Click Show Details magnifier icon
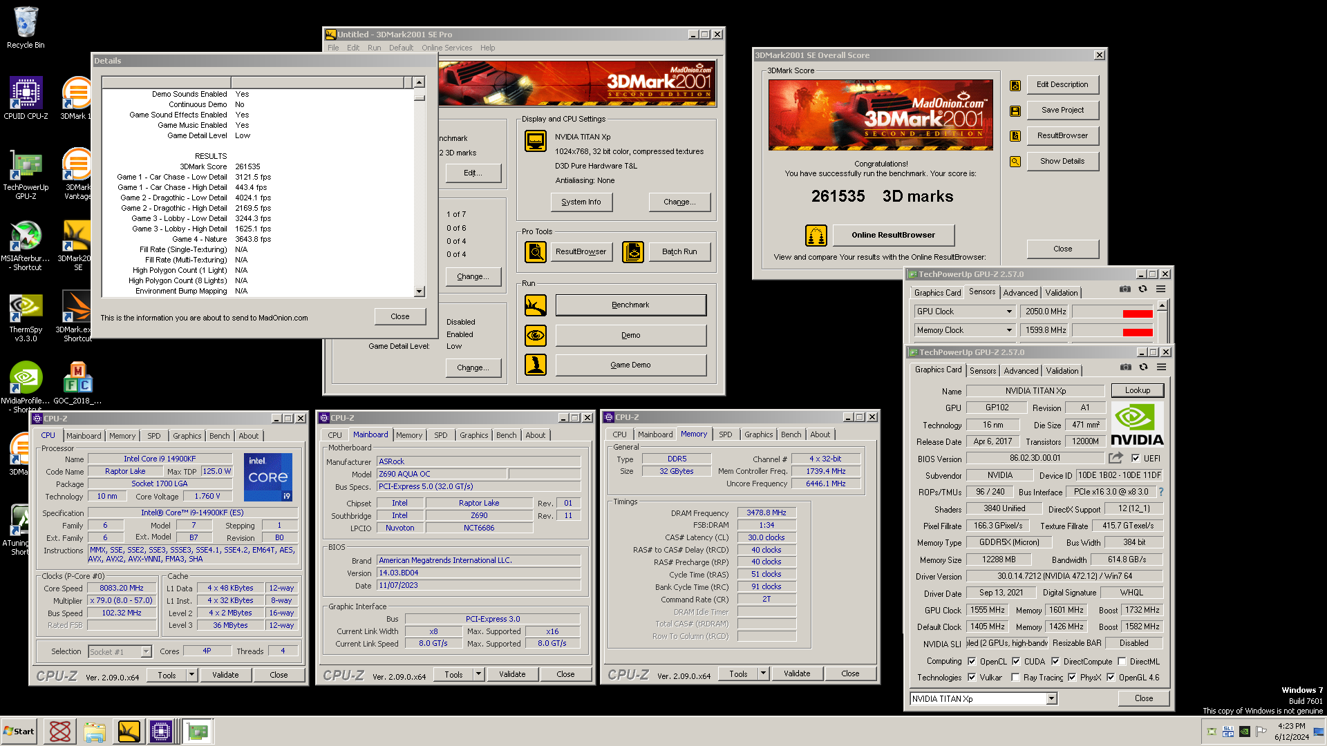This screenshot has height=746, width=1327. tap(1015, 162)
